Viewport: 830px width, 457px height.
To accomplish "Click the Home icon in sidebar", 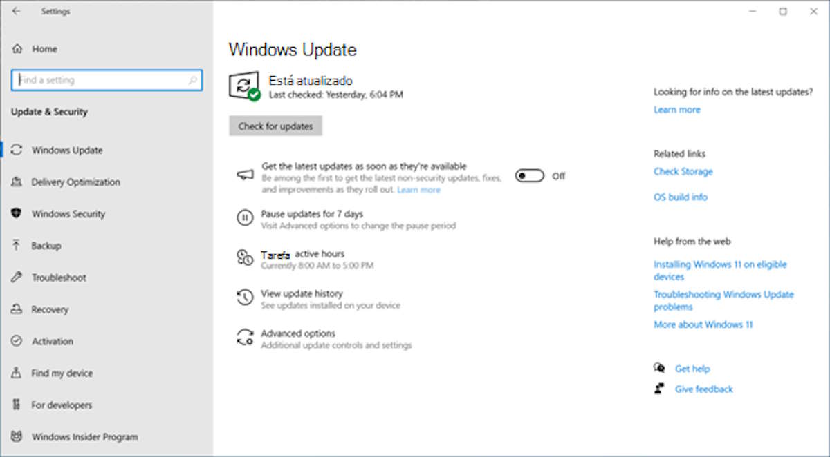I will pyautogui.click(x=17, y=49).
